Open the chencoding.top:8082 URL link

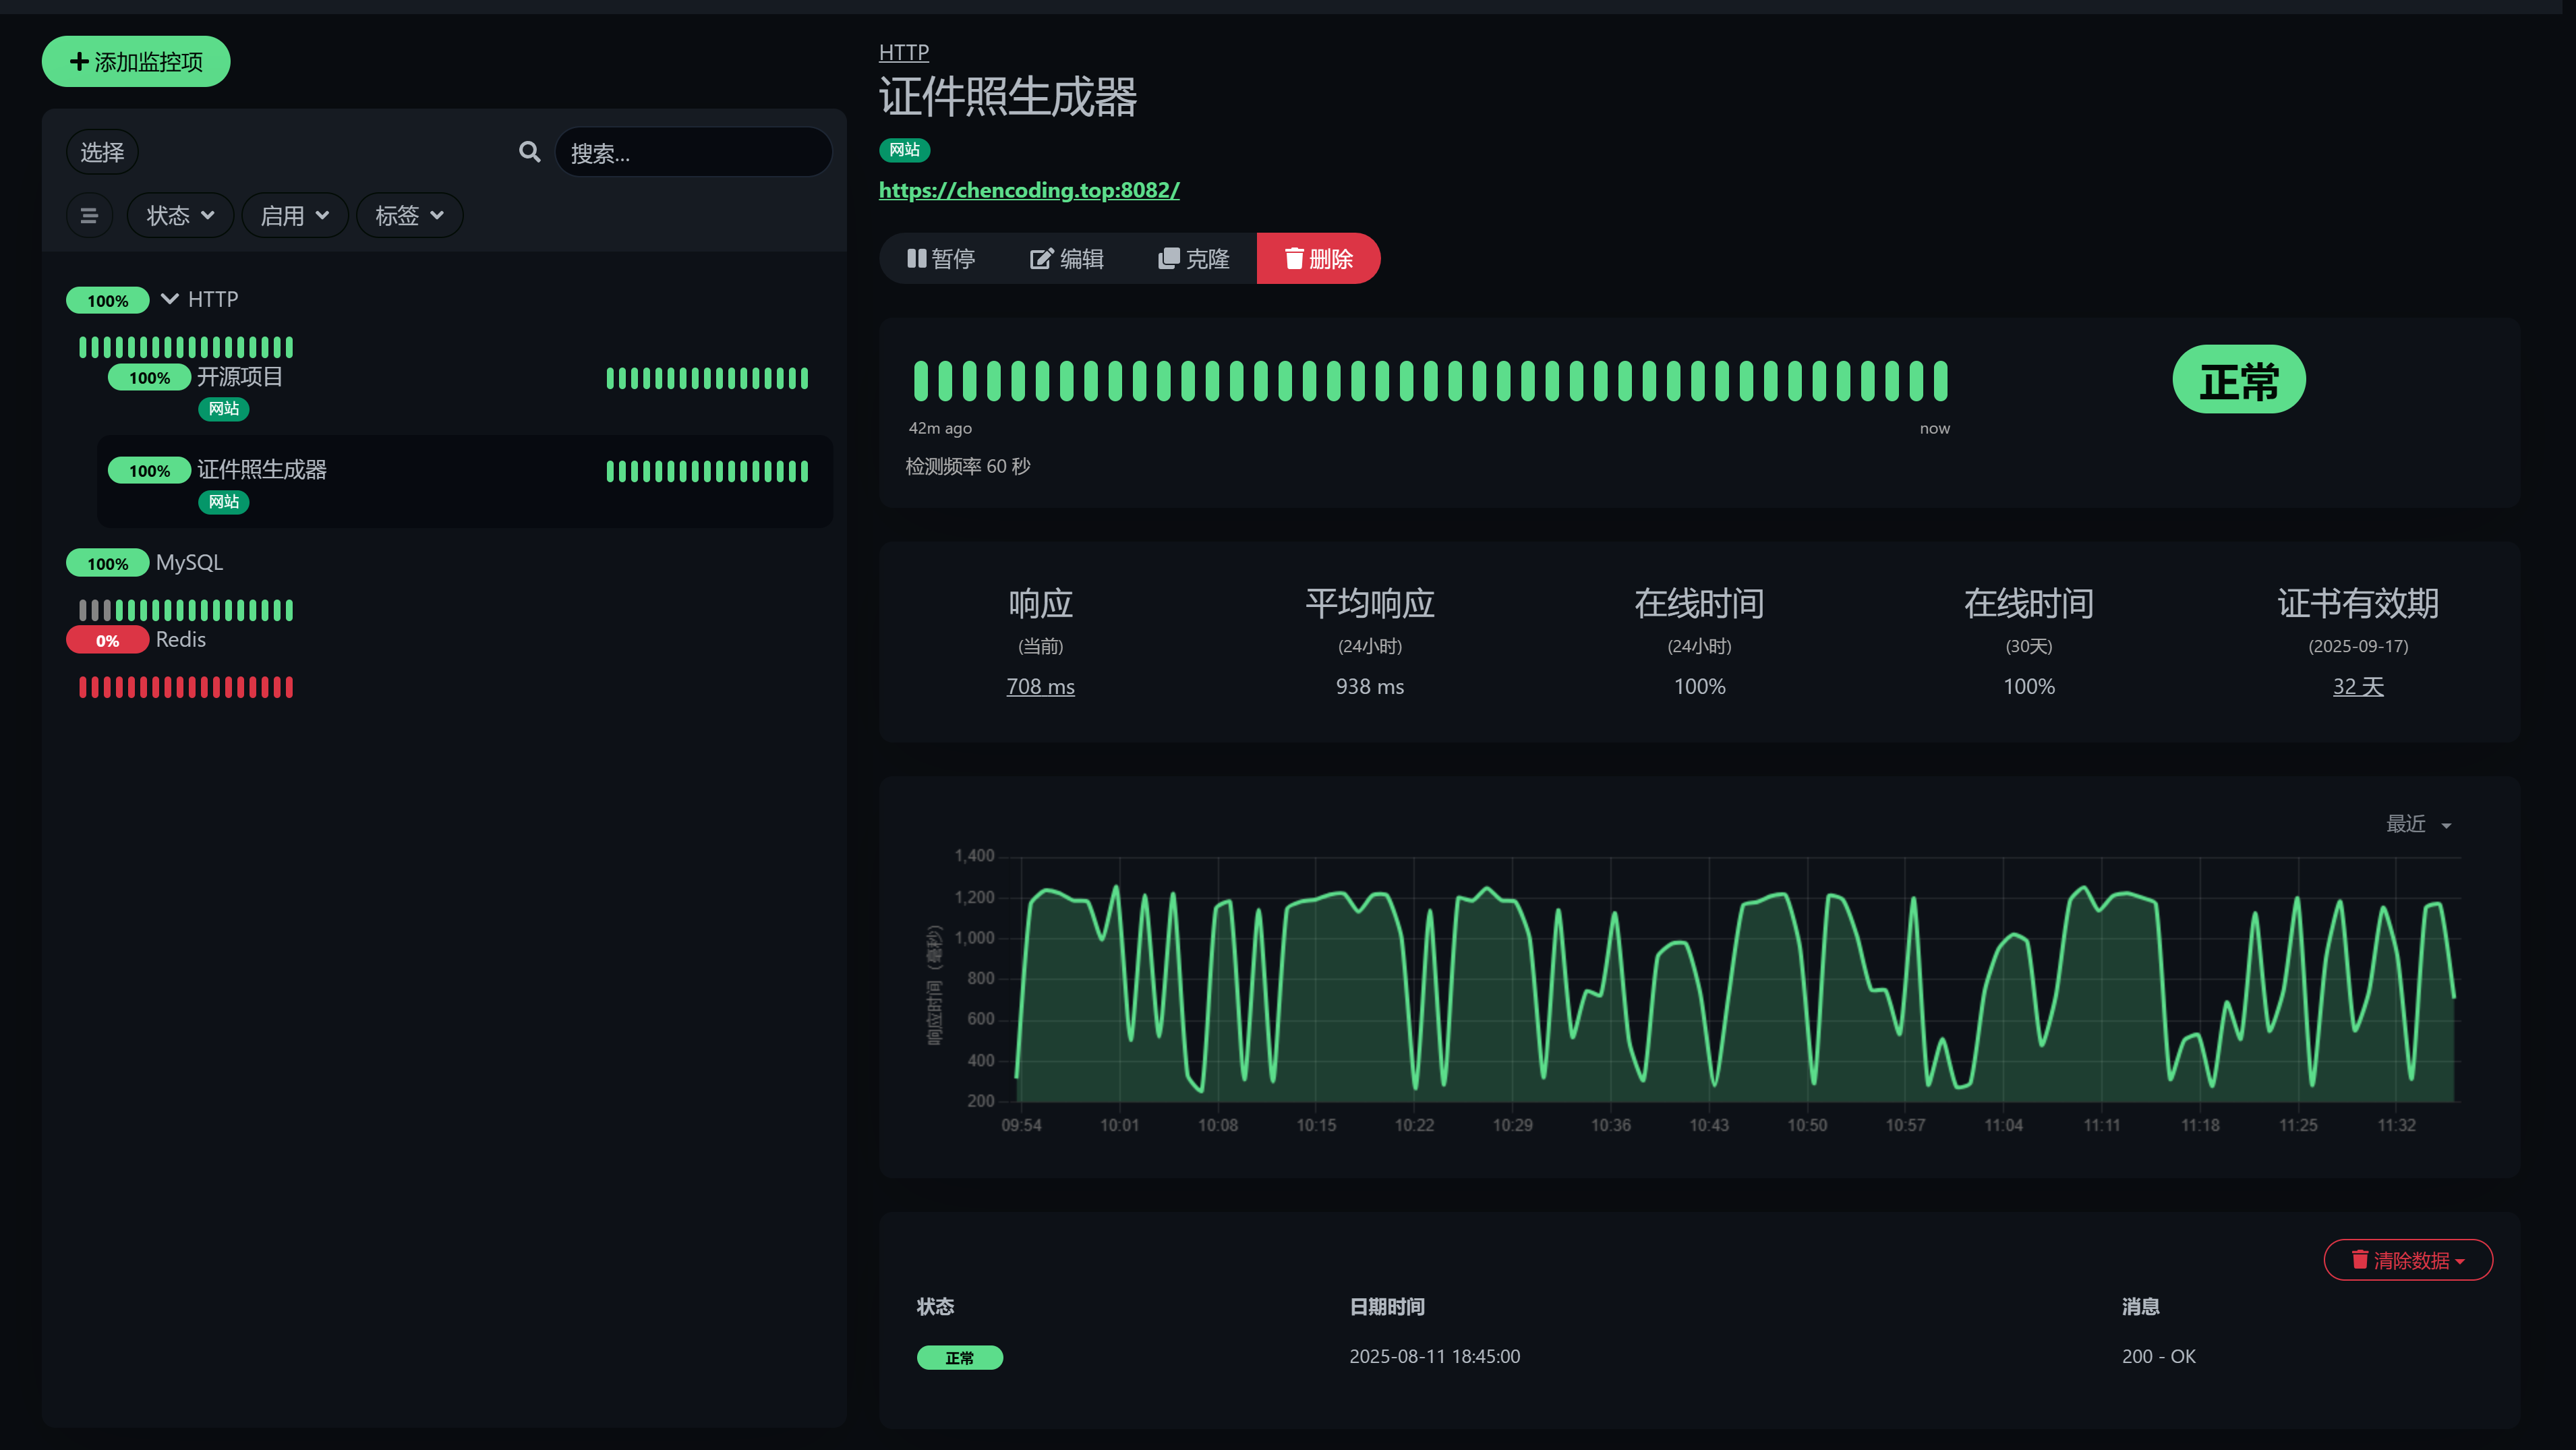1028,190
